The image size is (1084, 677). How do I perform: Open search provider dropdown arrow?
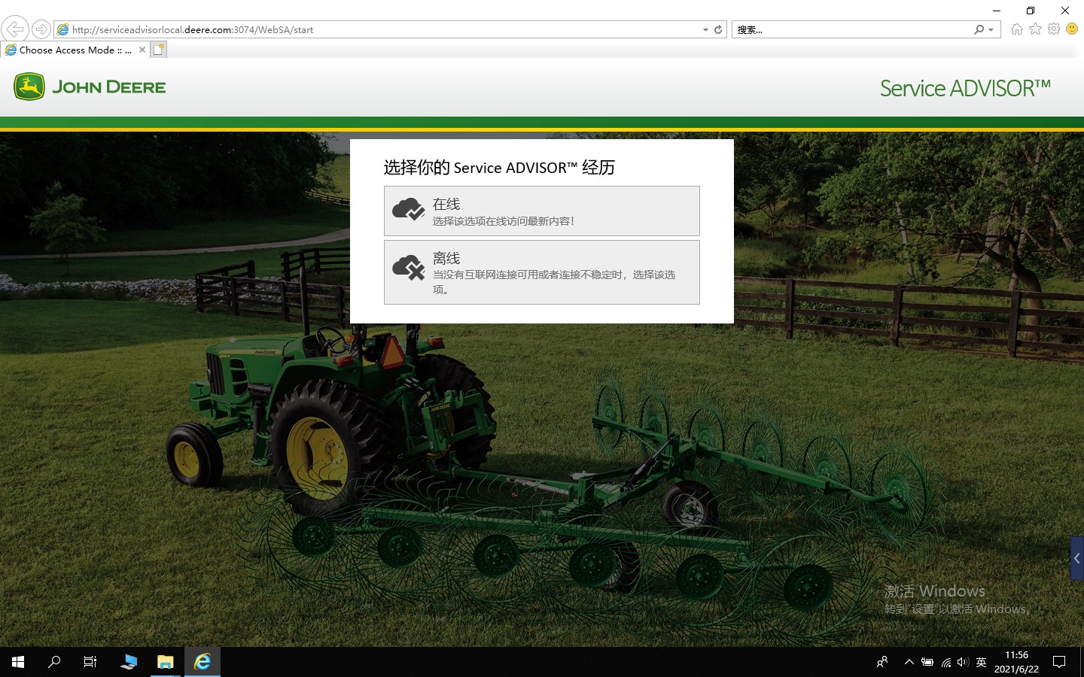(991, 30)
